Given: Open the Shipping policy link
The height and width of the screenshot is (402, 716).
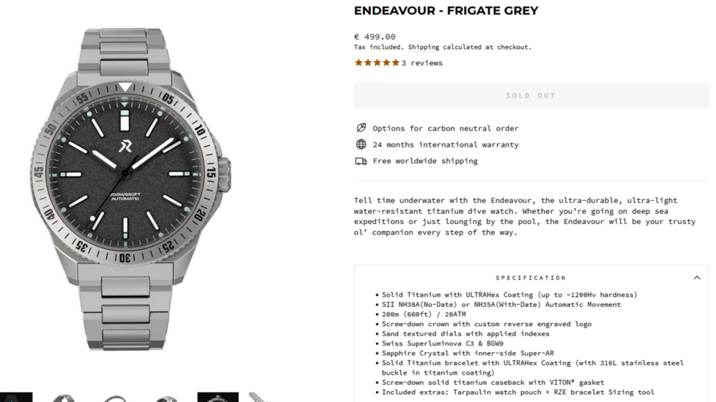Looking at the screenshot, I should (x=423, y=47).
